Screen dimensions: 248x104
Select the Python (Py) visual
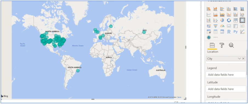coord(235,32)
